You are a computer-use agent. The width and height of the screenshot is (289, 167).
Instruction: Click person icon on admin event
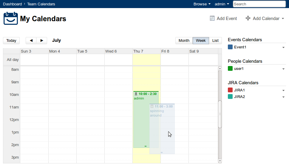pos(136,94)
